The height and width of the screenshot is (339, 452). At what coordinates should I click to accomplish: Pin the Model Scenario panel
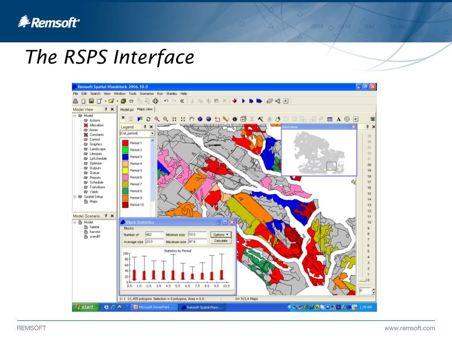coord(106,215)
